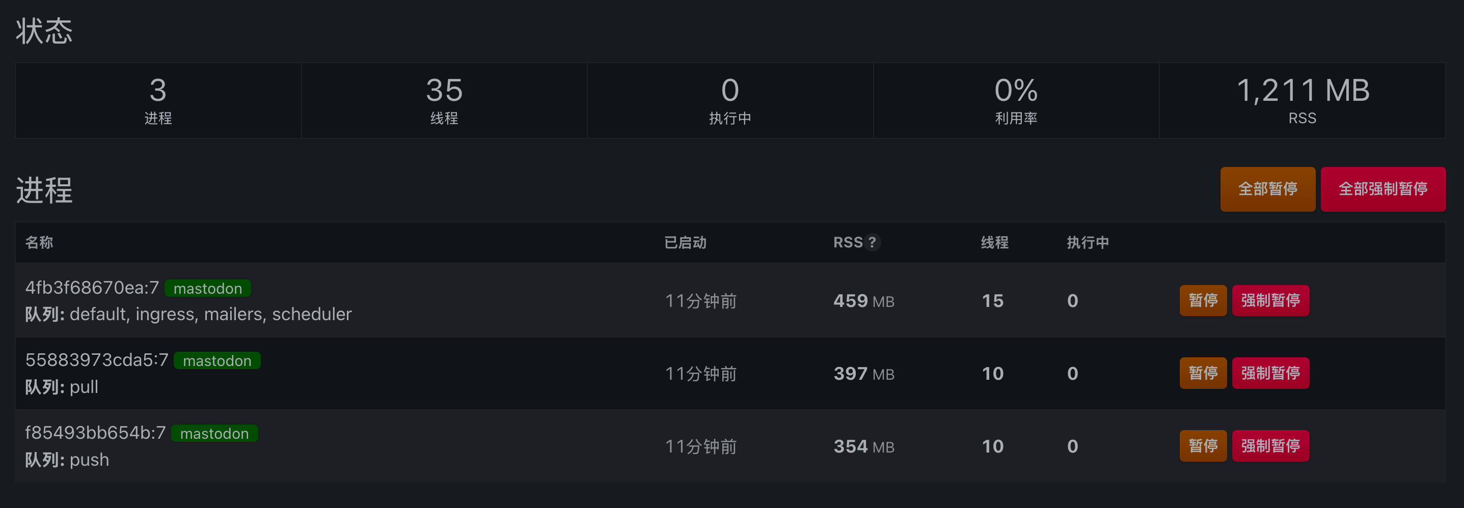
Task: Pause all processes with 全部暂停 button
Action: [x=1267, y=189]
